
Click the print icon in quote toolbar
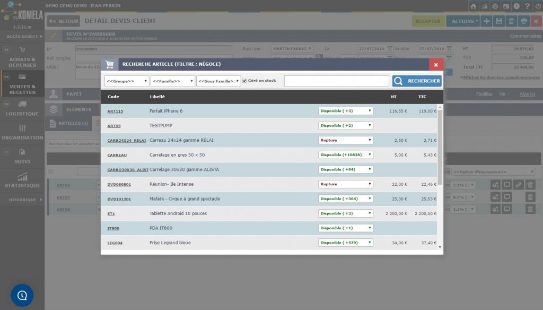coord(523,21)
